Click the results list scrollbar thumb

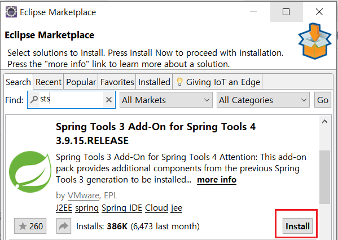(324, 177)
